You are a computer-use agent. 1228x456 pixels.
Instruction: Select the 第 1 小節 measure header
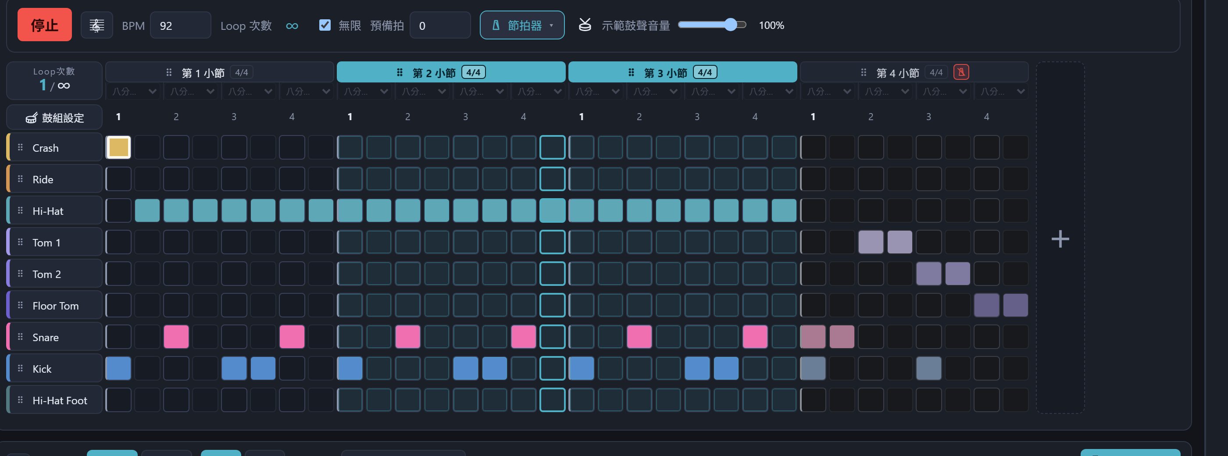click(x=220, y=72)
